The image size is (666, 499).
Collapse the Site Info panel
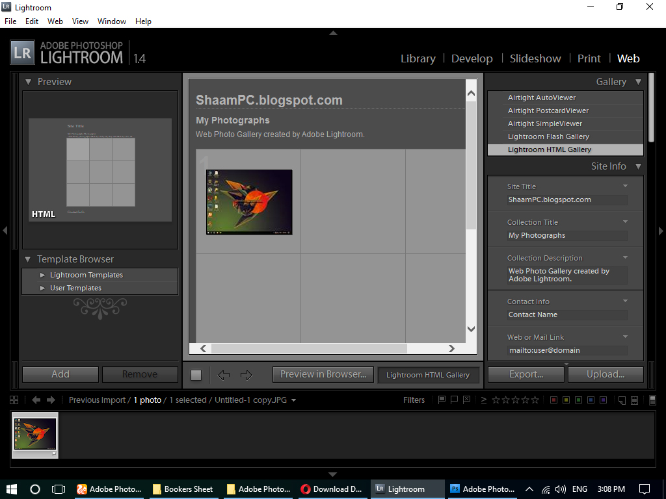coord(638,166)
